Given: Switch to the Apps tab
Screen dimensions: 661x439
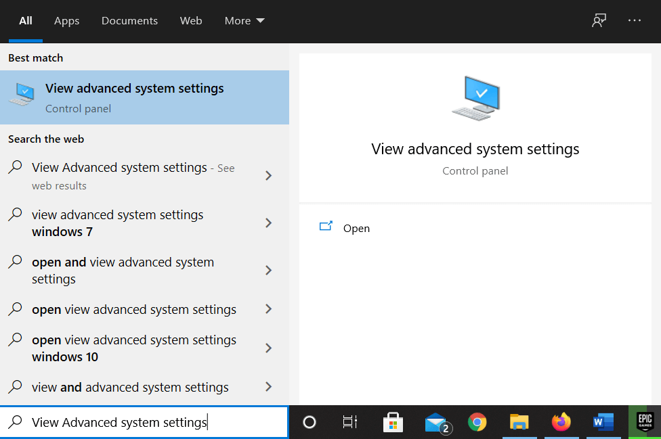Looking at the screenshot, I should pos(66,20).
